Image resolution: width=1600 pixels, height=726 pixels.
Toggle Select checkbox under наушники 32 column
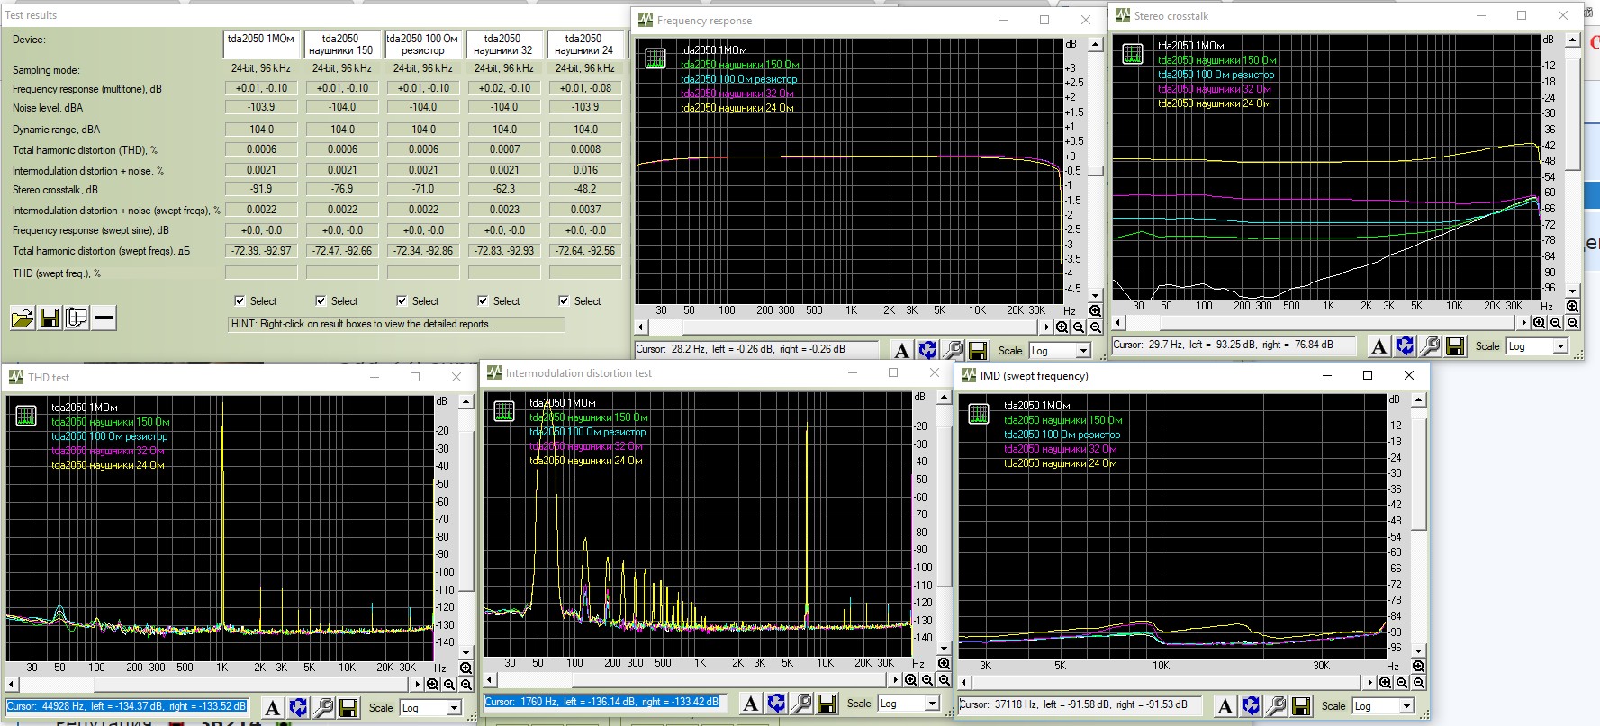click(483, 301)
